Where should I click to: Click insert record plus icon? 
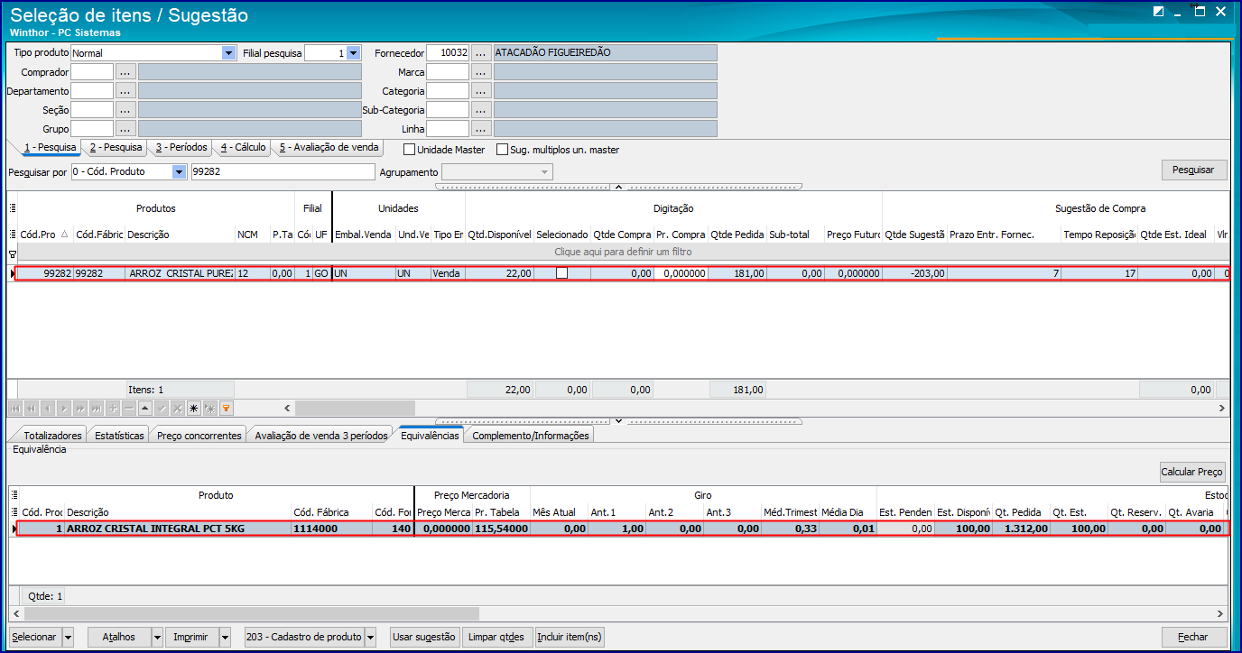pos(113,409)
